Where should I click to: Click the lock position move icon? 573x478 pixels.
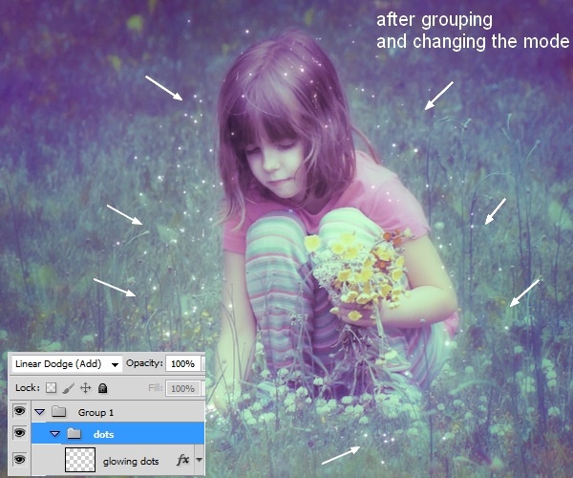tap(85, 388)
